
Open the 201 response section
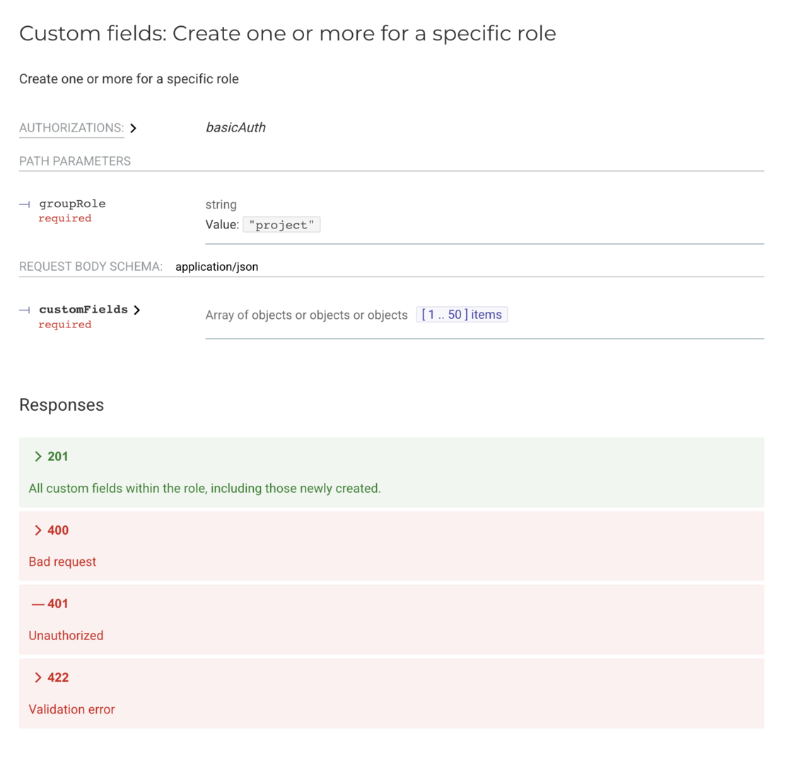coord(391,472)
